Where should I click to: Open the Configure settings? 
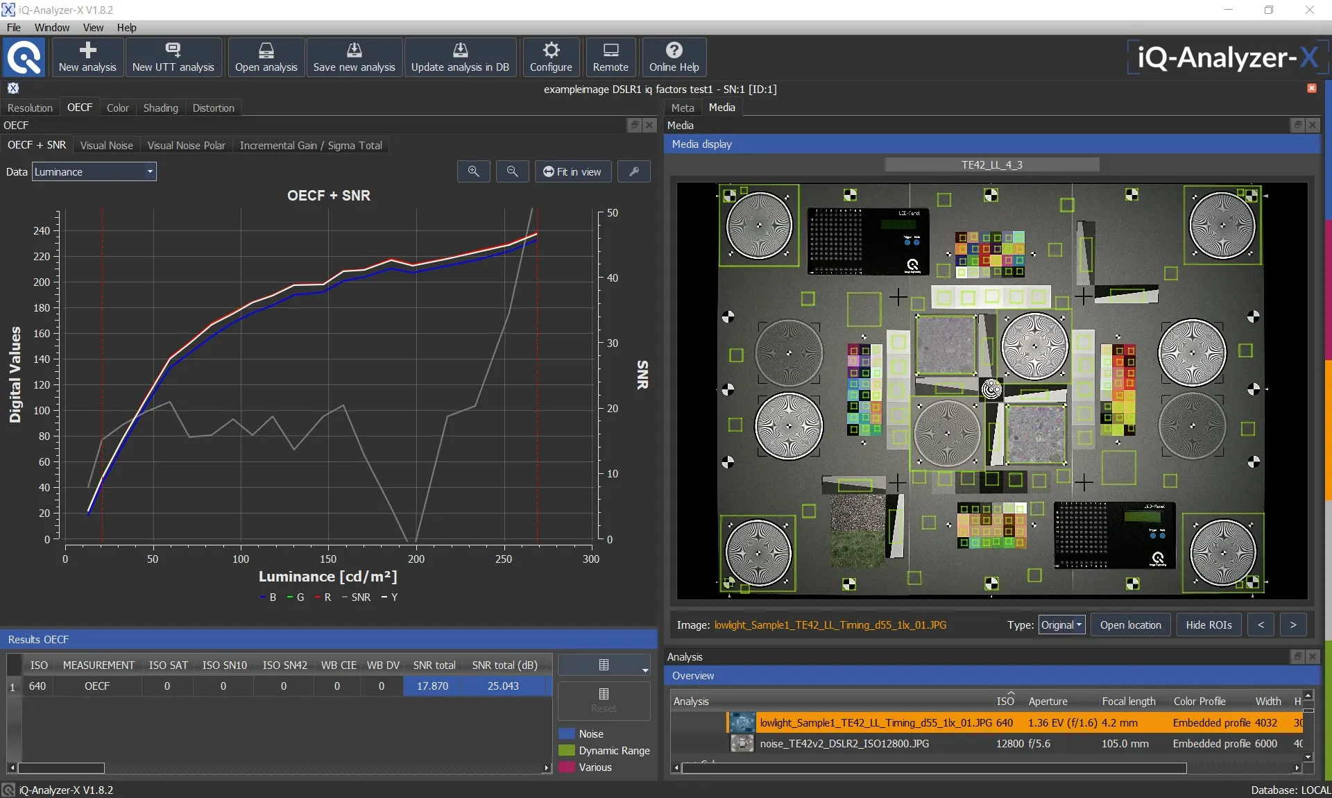tap(551, 57)
